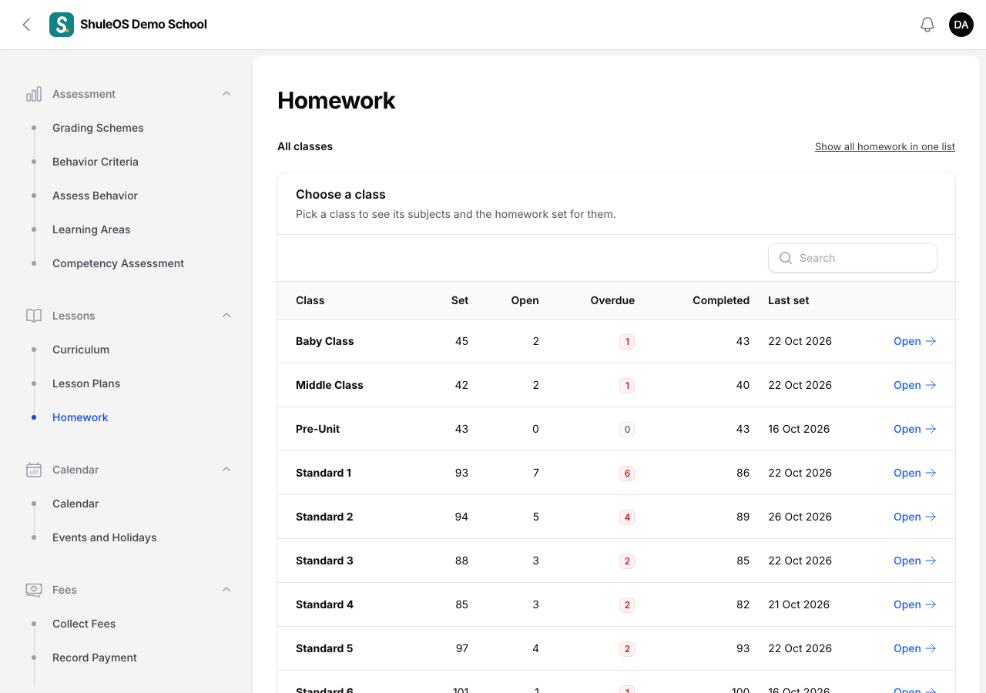This screenshot has height=693, width=986.
Task: Go to Collect Fees
Action: [x=84, y=624]
